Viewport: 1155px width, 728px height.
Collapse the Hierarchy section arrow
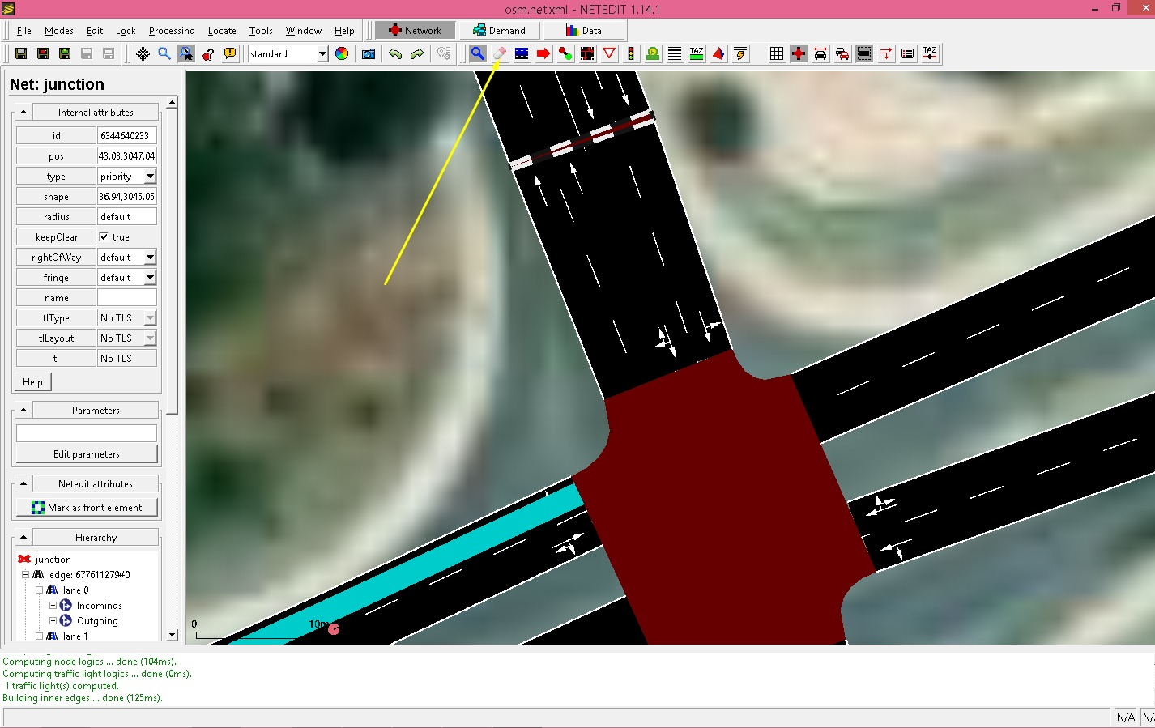click(23, 537)
